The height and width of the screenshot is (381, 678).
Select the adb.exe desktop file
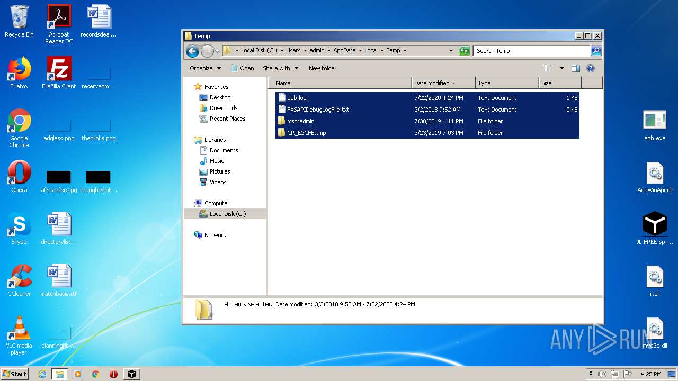(655, 125)
